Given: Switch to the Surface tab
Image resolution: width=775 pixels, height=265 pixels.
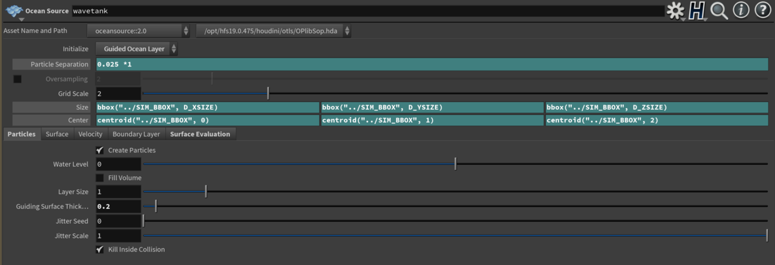Looking at the screenshot, I should [57, 134].
